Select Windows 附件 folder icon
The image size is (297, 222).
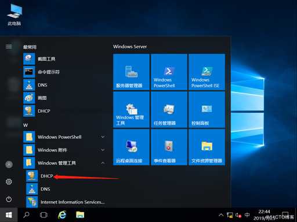coord(29,150)
